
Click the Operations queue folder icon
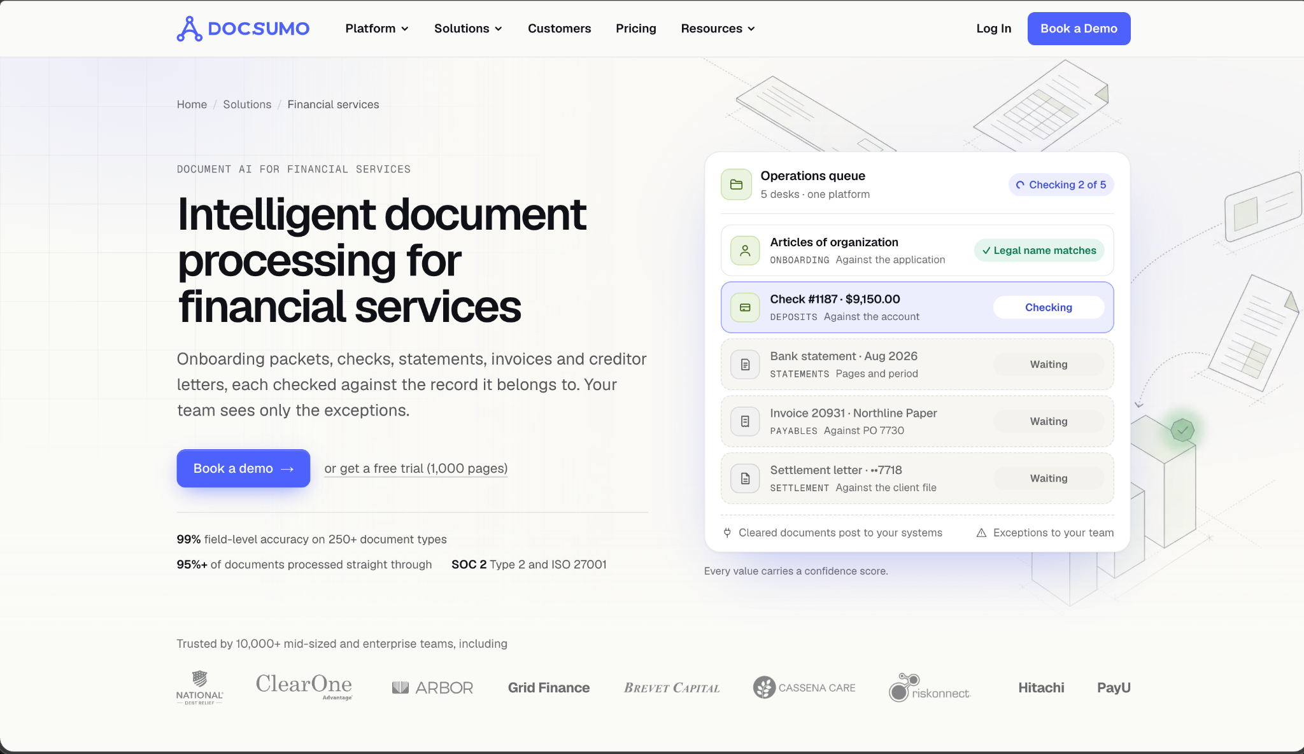[x=736, y=185]
